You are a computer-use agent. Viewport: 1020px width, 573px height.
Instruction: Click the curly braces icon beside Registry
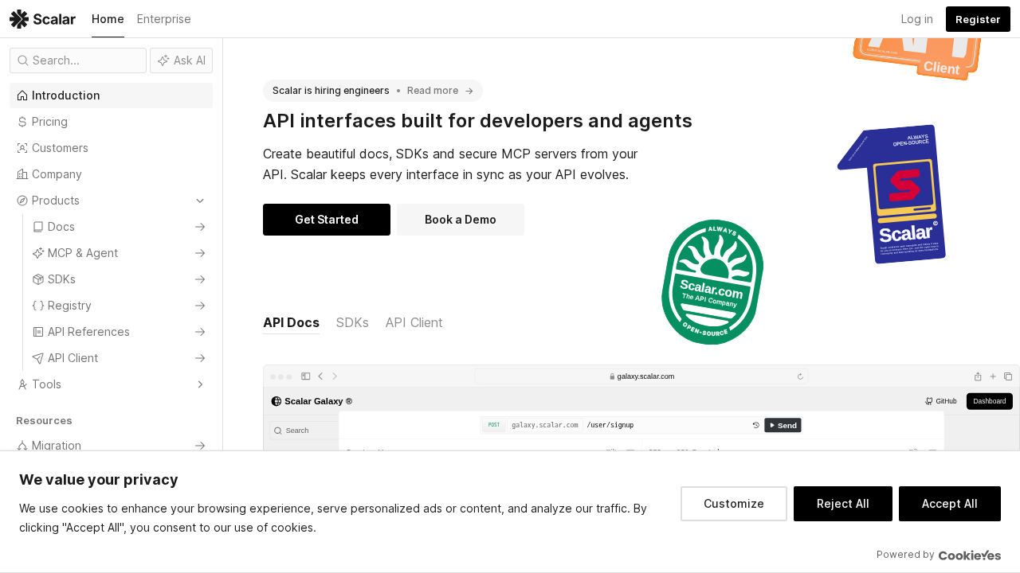(x=38, y=306)
